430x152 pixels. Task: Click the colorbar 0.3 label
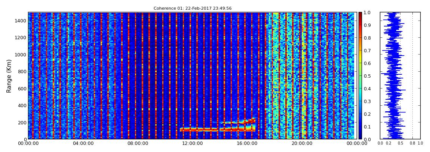click(x=367, y=101)
